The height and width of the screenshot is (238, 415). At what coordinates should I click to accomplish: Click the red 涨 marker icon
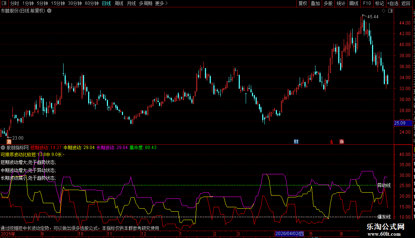342,142
